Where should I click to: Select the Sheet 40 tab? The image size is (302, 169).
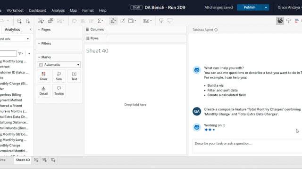click(23, 160)
